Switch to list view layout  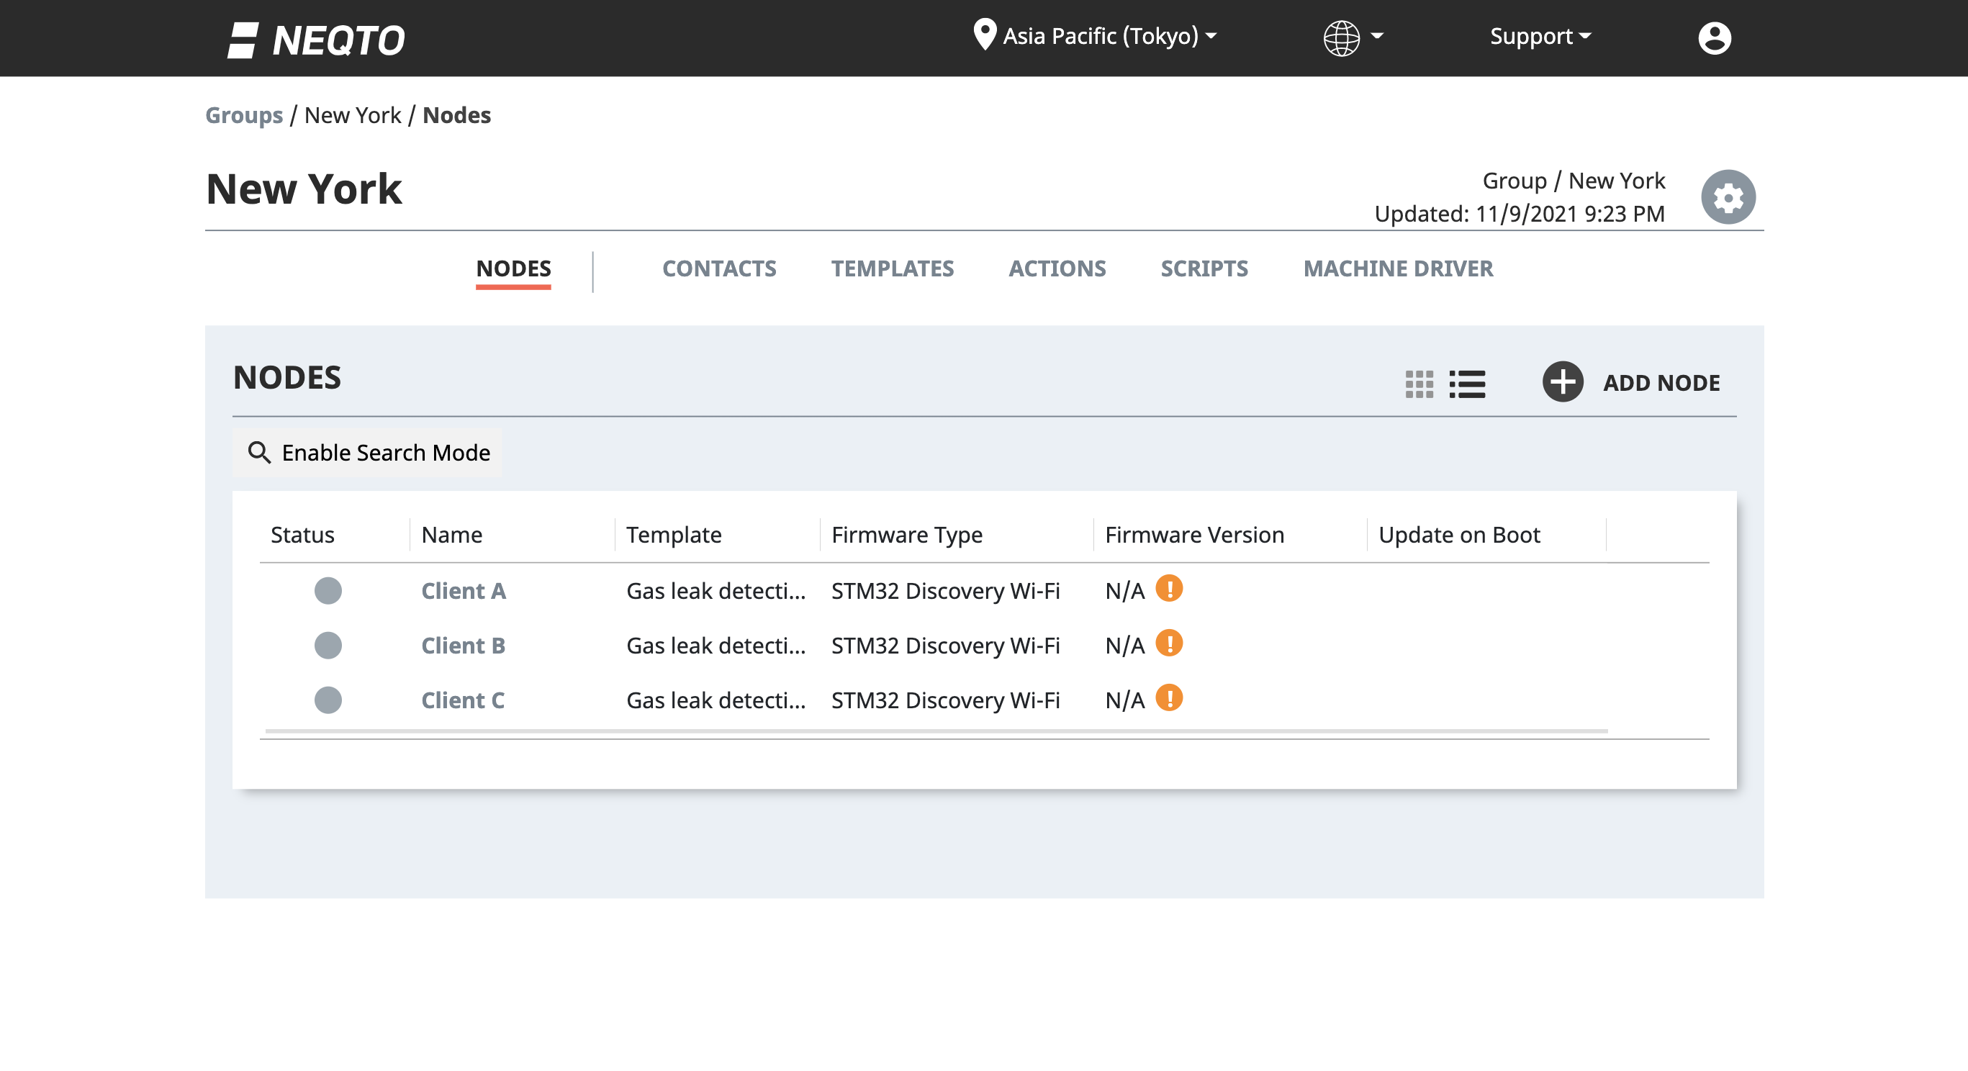tap(1467, 384)
